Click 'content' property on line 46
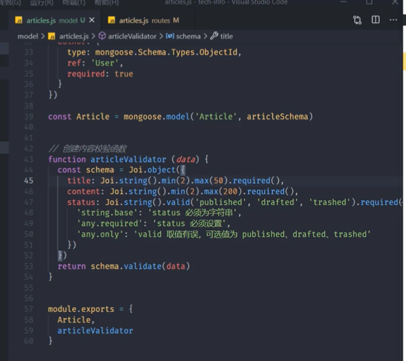This screenshot has width=406, height=361. [84, 191]
